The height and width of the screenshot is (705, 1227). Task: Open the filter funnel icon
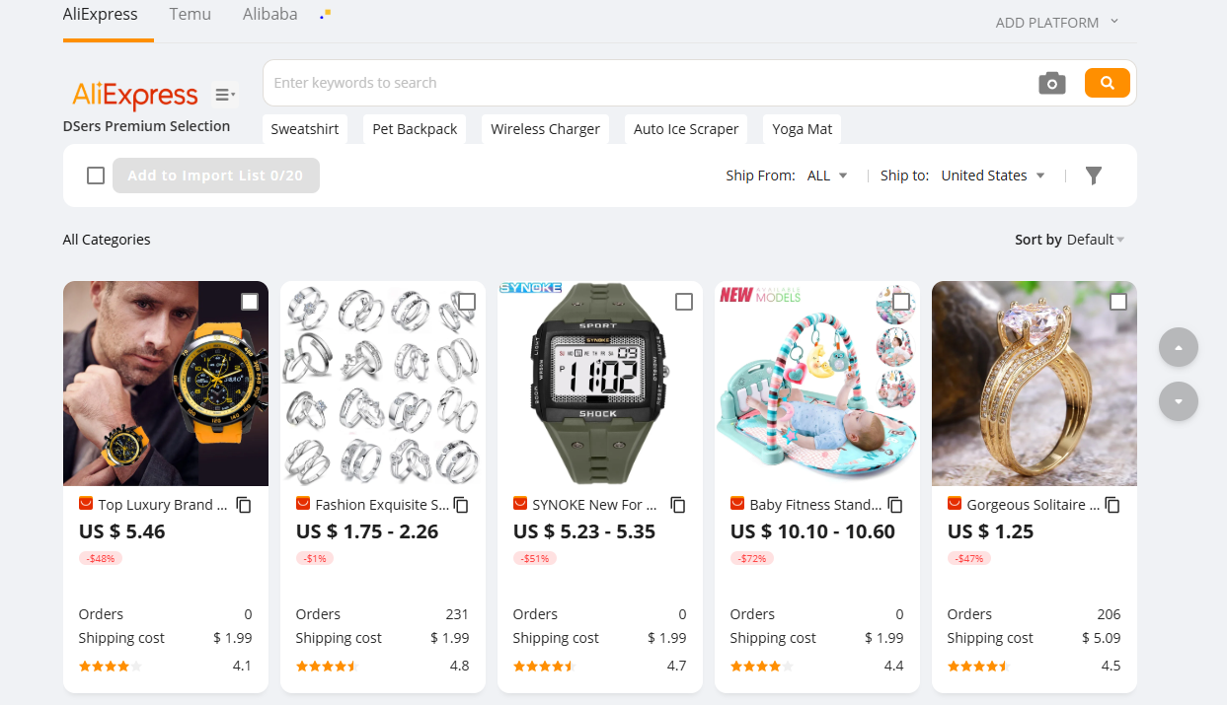pos(1093,176)
